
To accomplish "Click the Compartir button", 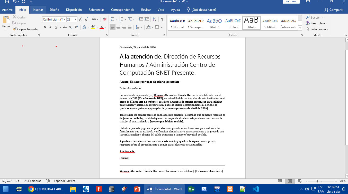I will click(334, 10).
